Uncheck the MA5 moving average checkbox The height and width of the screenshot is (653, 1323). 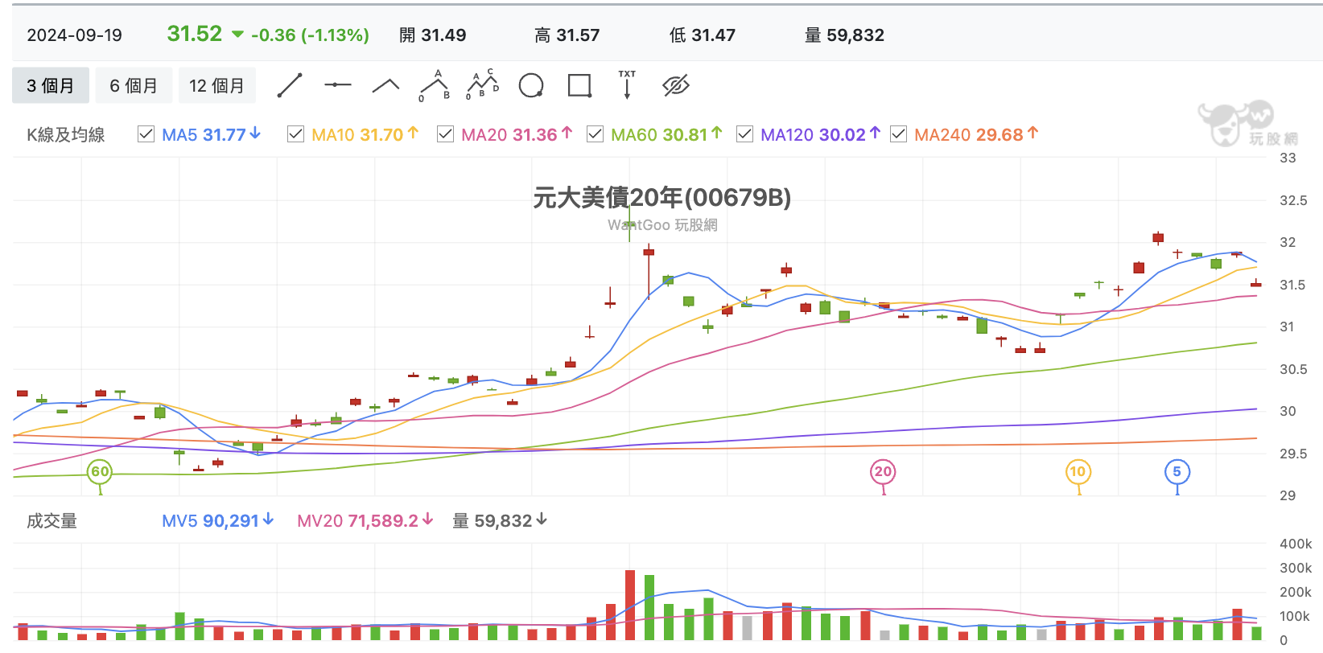[146, 134]
